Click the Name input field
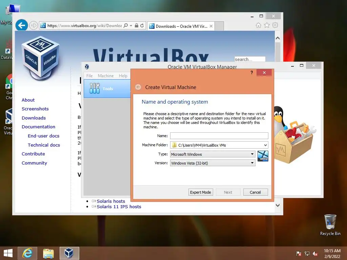Screen dimensions: 347x260 point(219,136)
